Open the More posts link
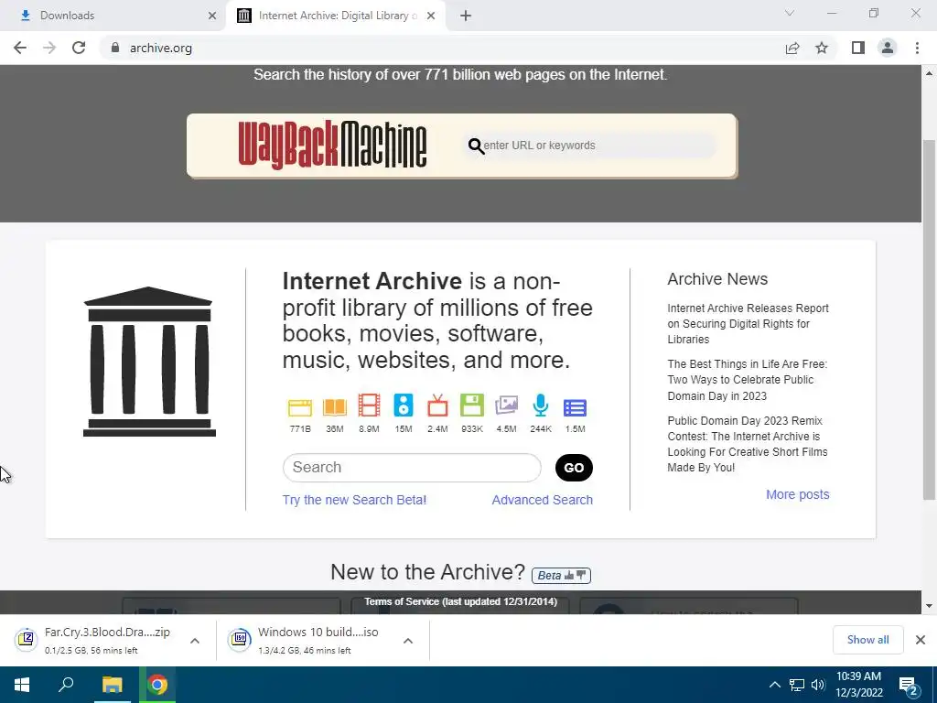 [797, 494]
